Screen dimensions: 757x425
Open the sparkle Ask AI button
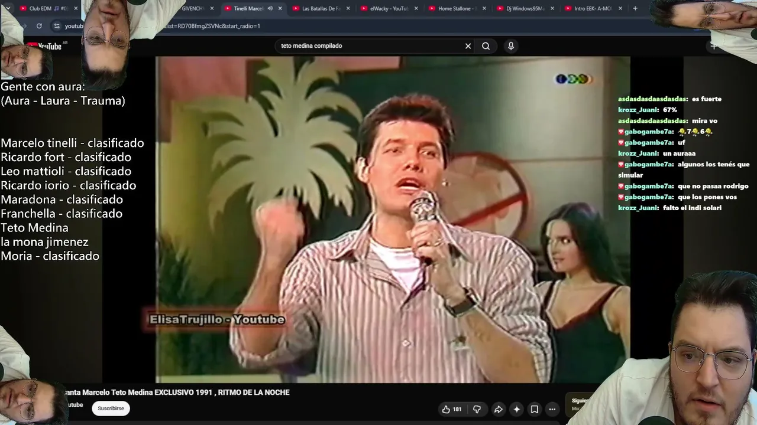coord(516,409)
